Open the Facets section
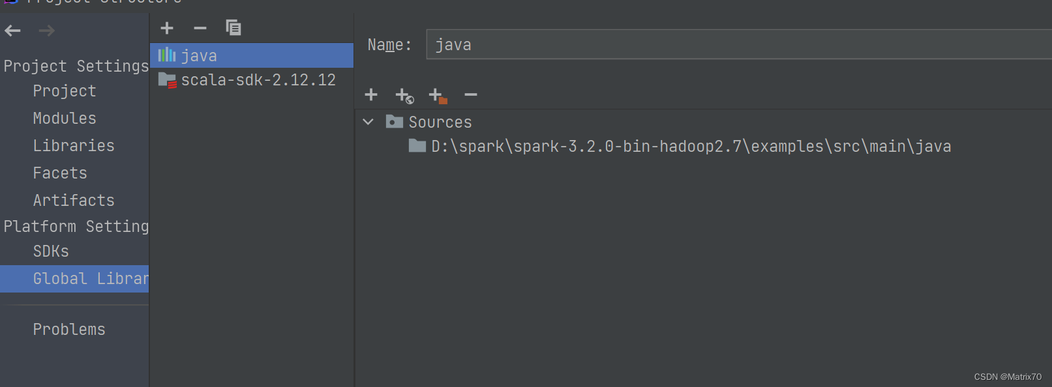This screenshot has height=387, width=1052. [60, 173]
